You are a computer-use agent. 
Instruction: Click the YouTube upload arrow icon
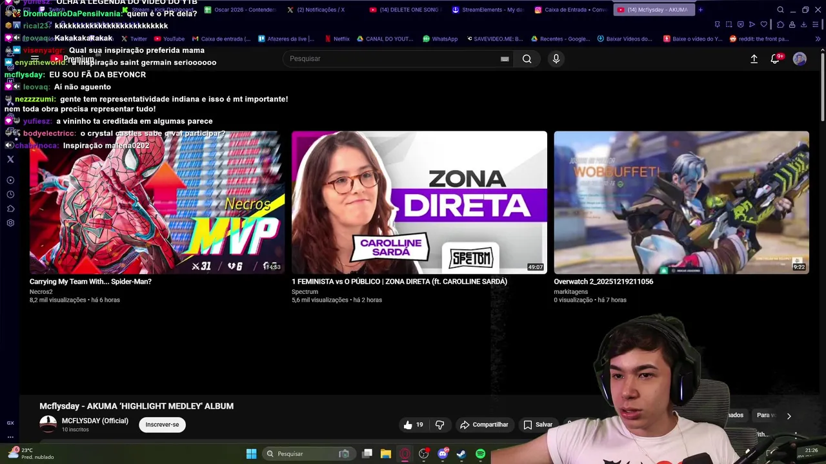[754, 59]
